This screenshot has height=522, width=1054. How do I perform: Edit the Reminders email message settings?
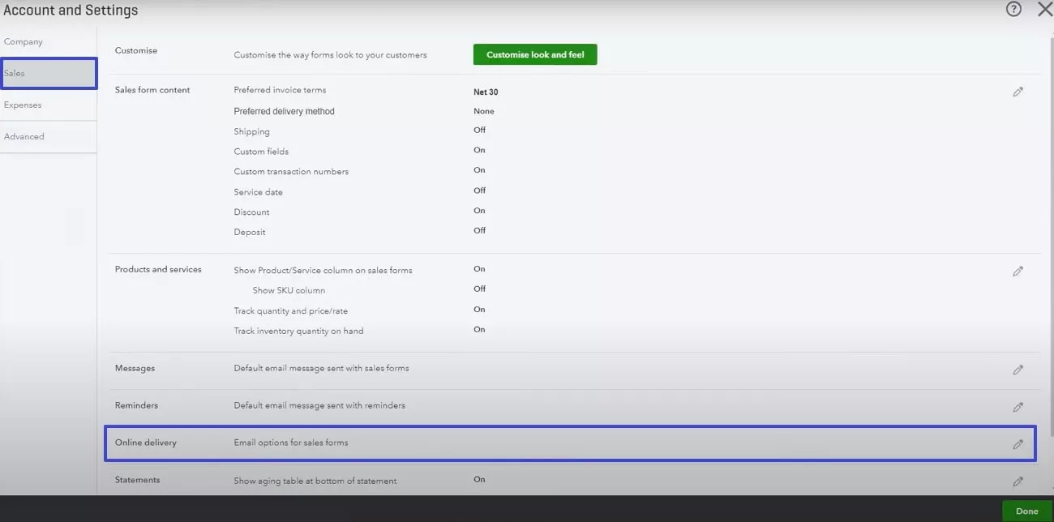[x=1018, y=407]
